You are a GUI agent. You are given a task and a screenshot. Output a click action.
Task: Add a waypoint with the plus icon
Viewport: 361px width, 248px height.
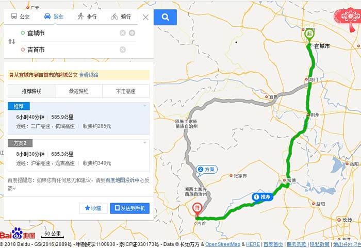[x=132, y=33]
